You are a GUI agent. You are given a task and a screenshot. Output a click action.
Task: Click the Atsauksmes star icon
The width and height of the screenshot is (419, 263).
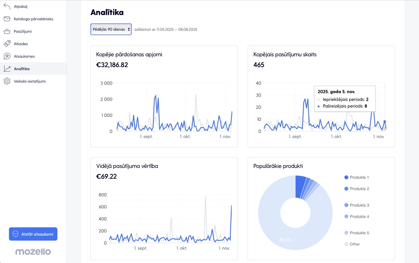pos(7,56)
